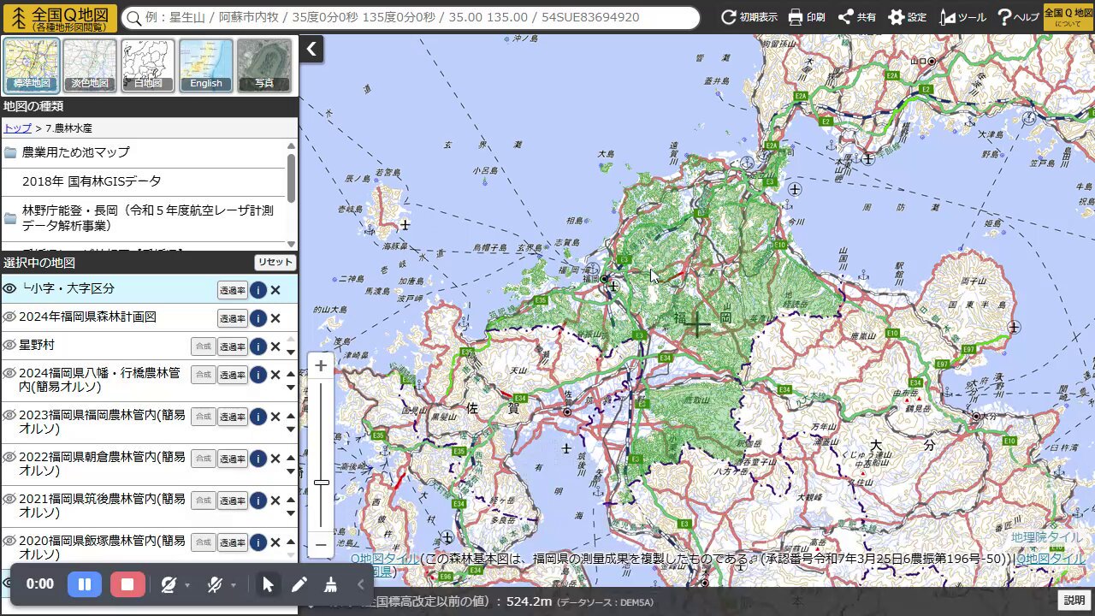Screen dimensions: 1095x616
Task: Show info for 小字・大字区分 layer
Action: click(x=258, y=290)
